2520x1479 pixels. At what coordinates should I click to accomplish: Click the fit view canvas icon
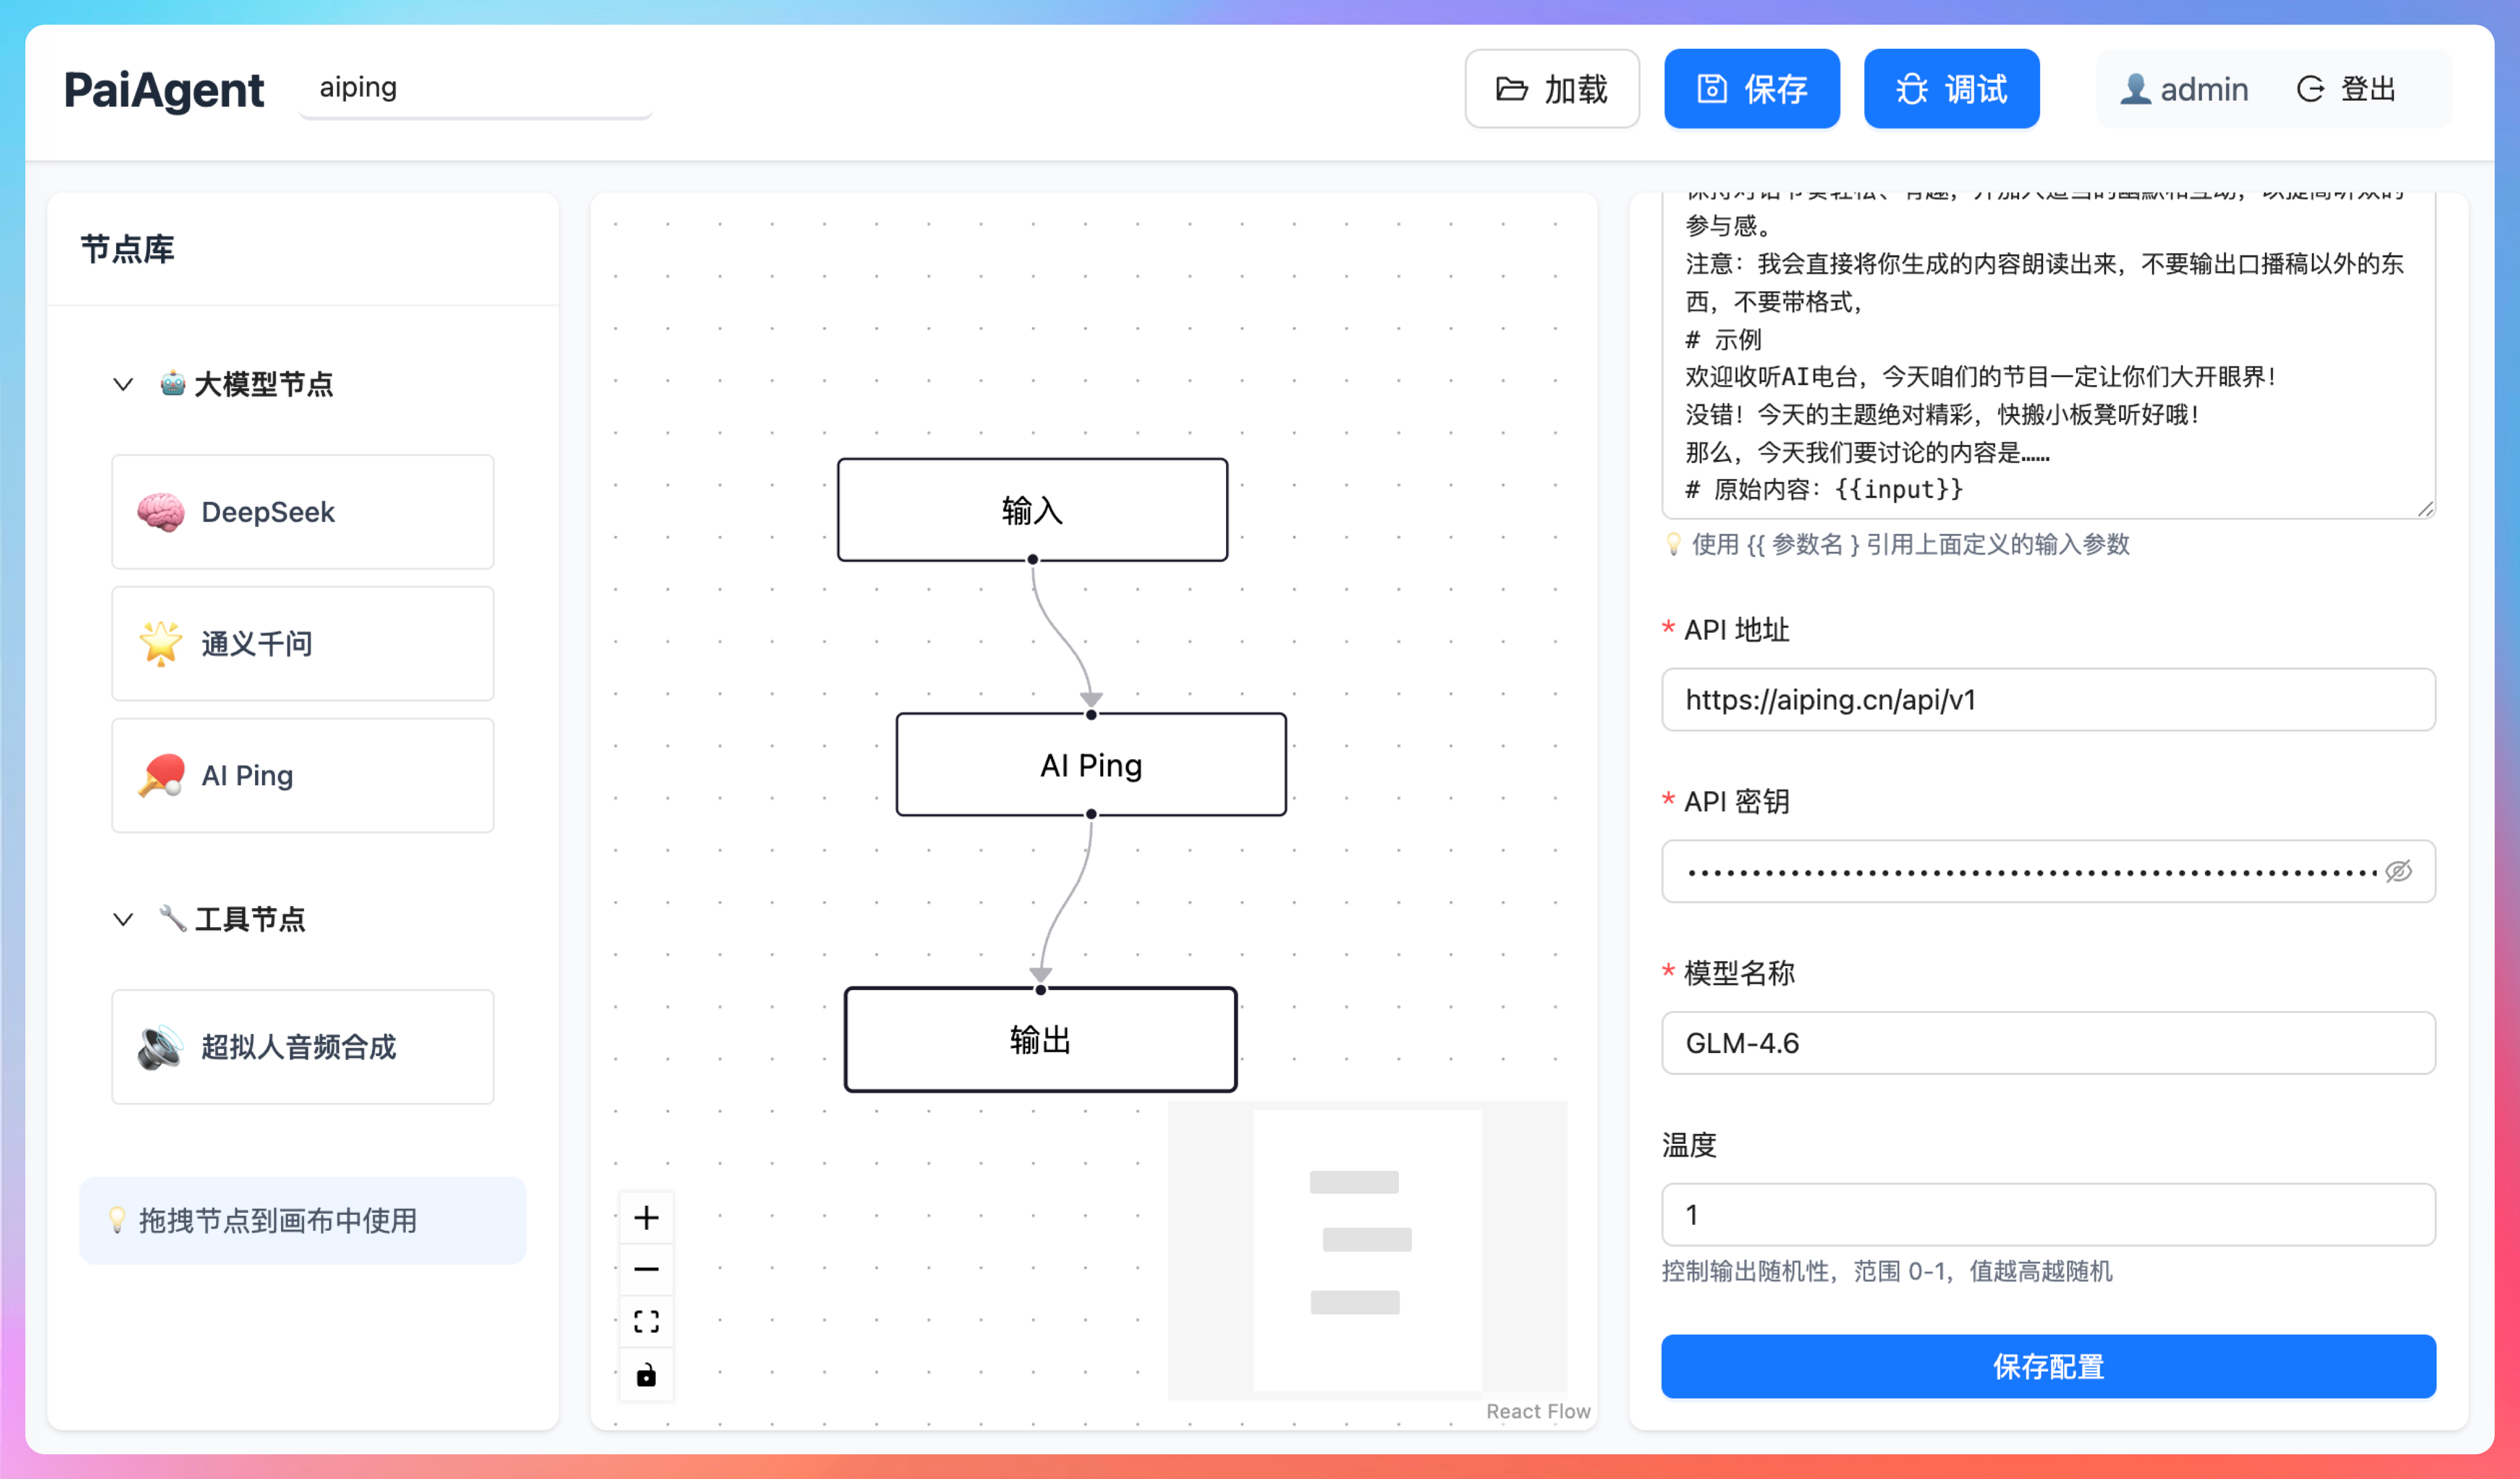[x=646, y=1322]
